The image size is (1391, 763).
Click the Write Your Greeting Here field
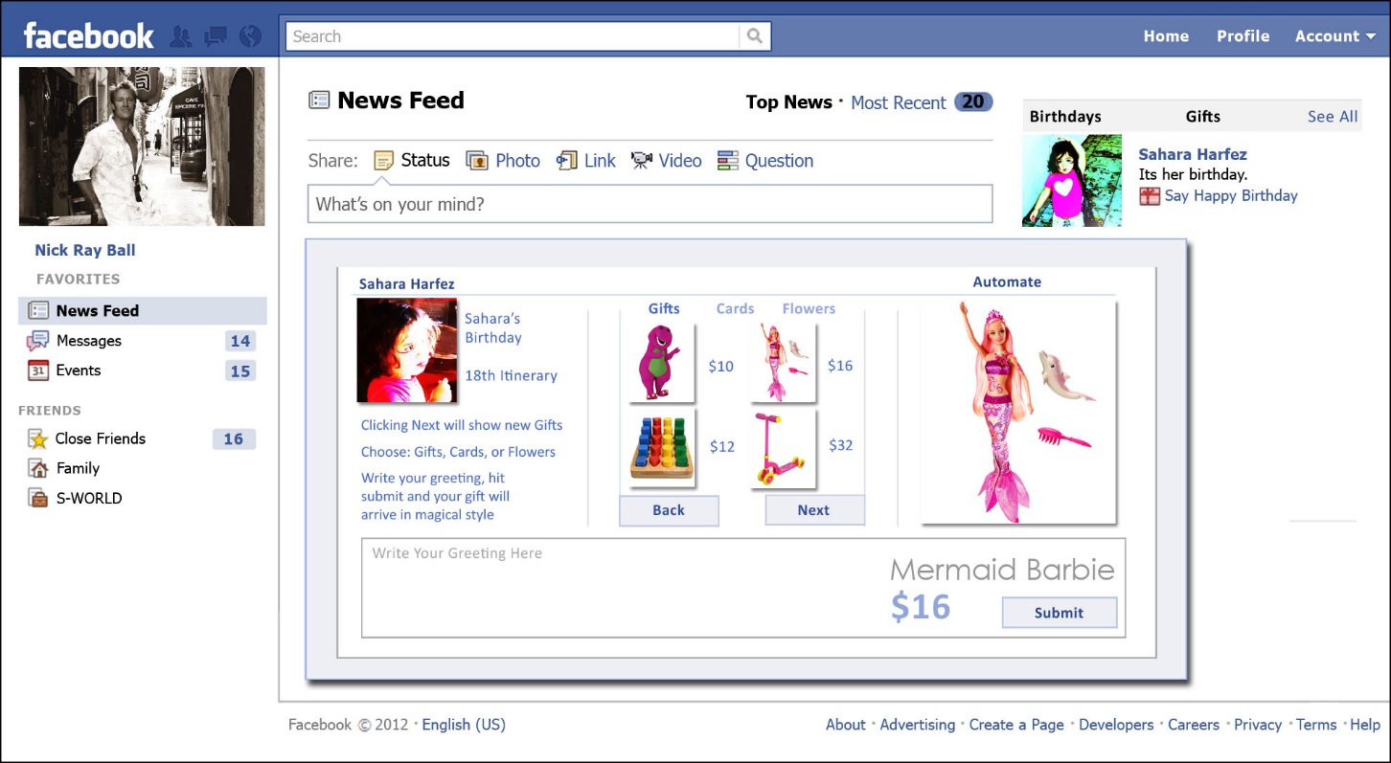743,588
